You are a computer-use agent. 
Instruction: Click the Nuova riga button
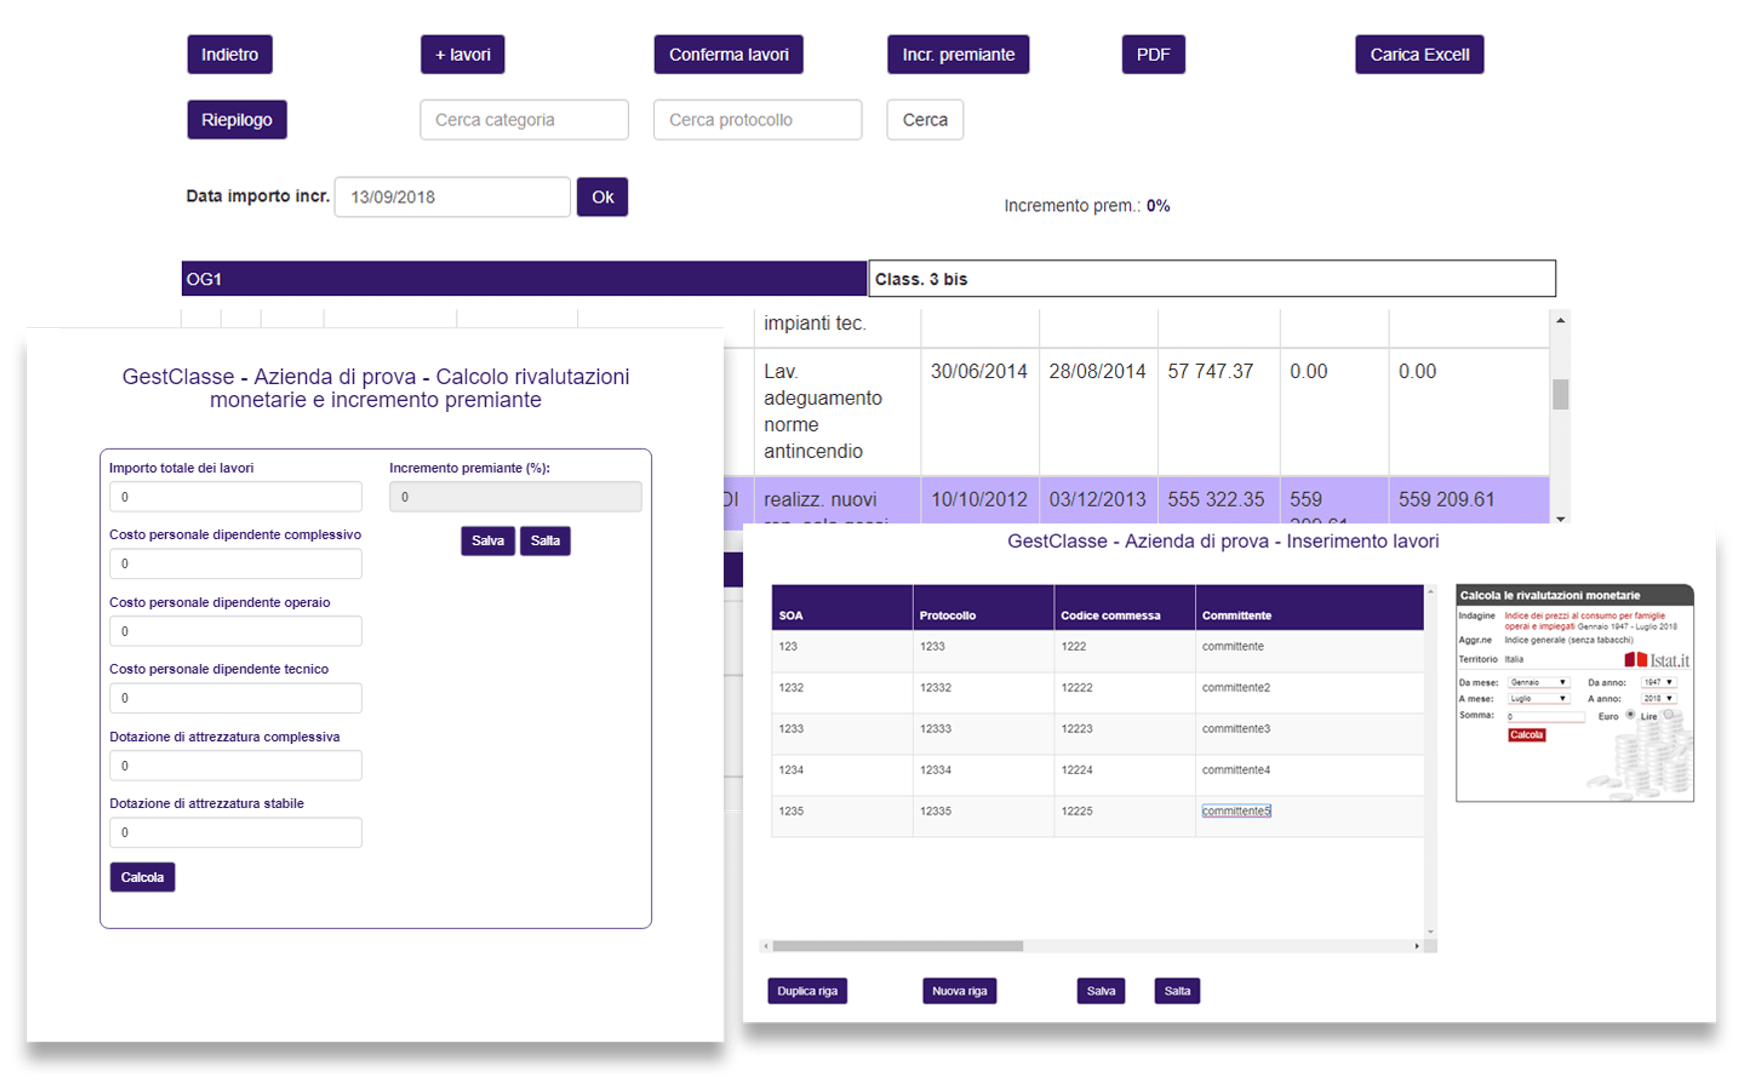pos(959,991)
